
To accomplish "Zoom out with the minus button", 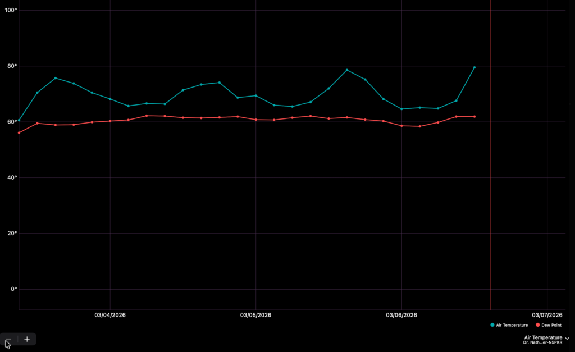I will click(8, 339).
